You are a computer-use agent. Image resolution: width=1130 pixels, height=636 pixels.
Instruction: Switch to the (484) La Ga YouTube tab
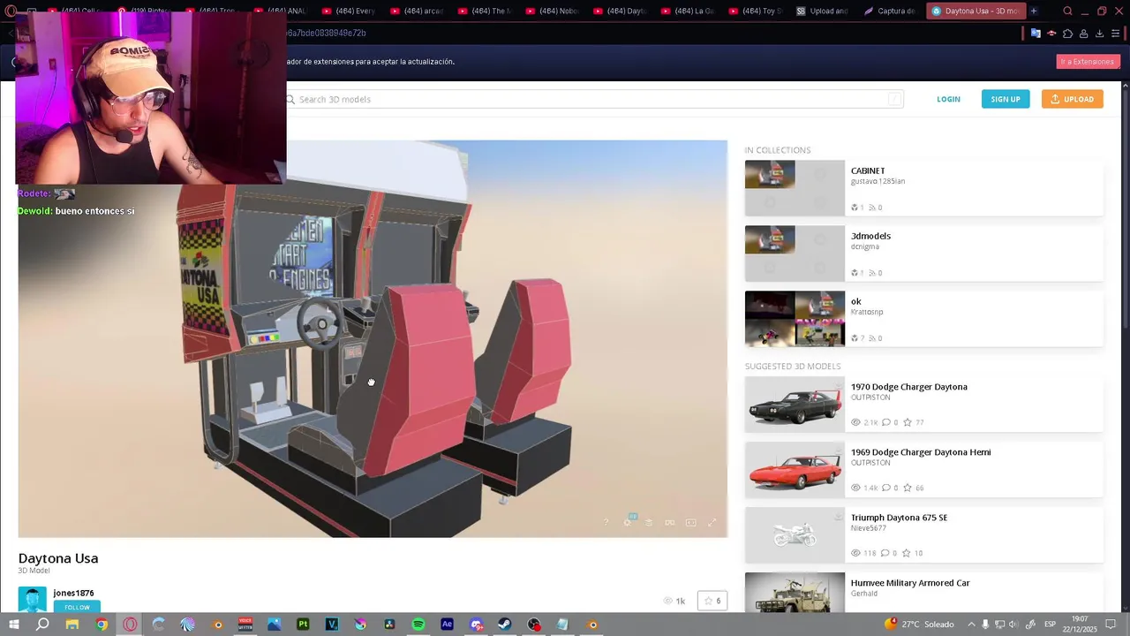point(687,11)
